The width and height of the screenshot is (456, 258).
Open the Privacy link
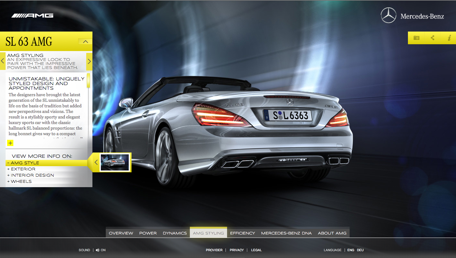click(x=237, y=250)
